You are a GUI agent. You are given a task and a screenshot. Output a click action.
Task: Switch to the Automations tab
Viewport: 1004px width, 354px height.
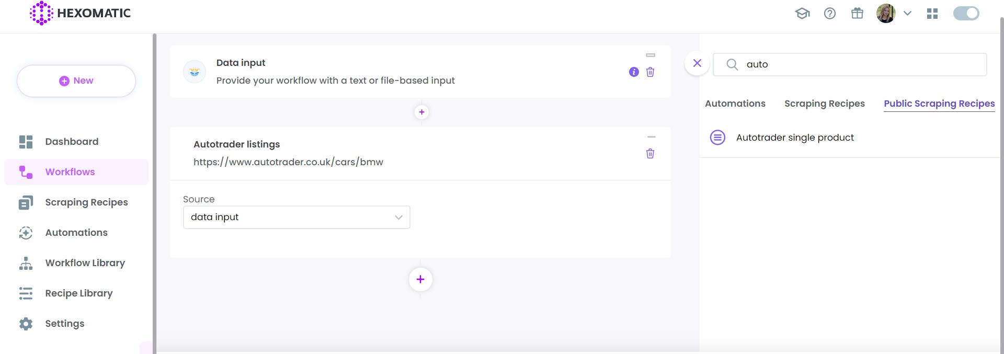[x=735, y=104]
